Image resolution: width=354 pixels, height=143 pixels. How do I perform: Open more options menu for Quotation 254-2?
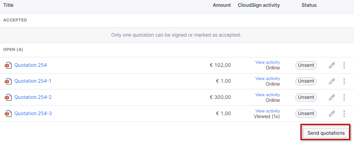click(344, 97)
